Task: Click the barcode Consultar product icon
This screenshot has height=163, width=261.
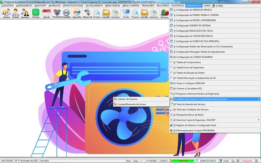Action: coord(66,13)
